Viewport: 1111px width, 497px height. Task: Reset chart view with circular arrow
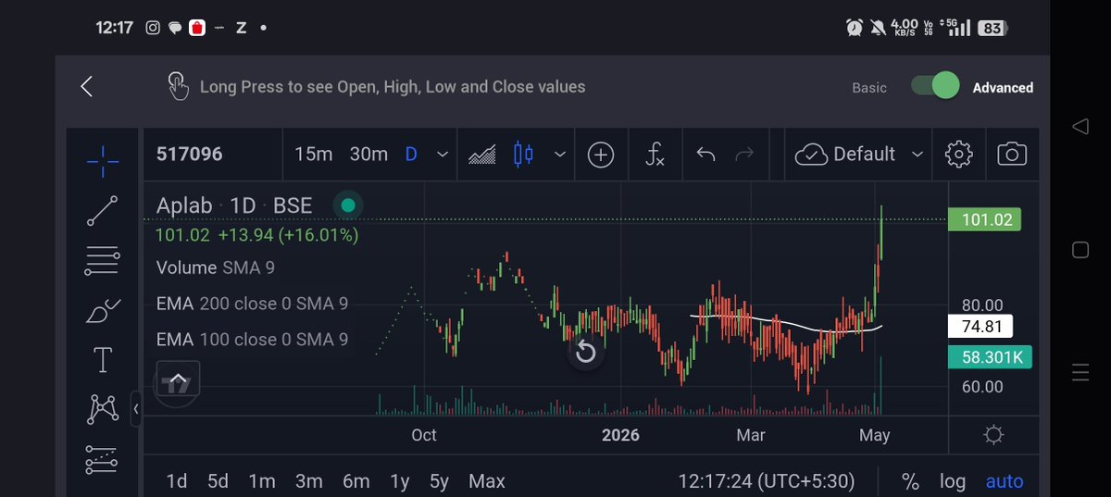pos(585,352)
